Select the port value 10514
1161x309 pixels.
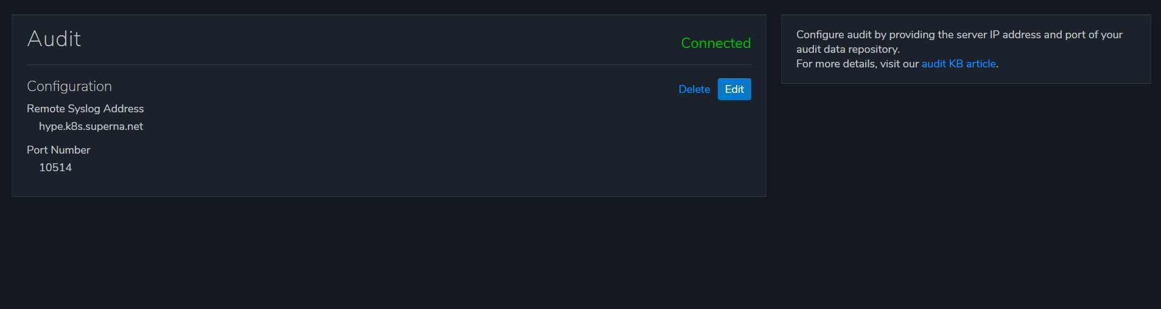55,168
